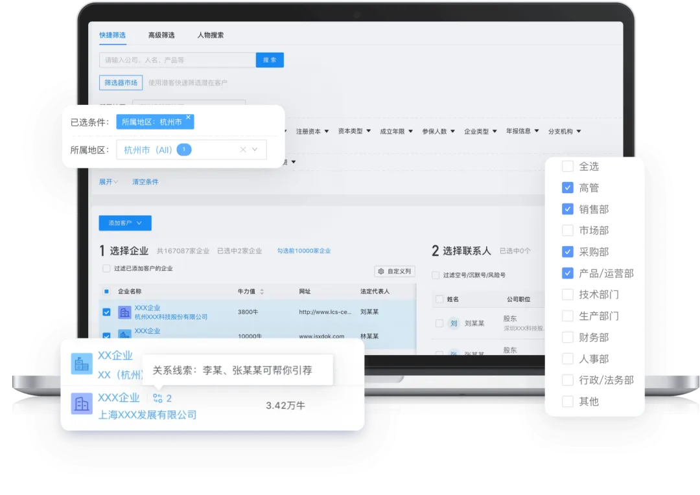Open the 年报信息 filter dropdown
Image resolution: width=700 pixels, height=495 pixels.
522,131
